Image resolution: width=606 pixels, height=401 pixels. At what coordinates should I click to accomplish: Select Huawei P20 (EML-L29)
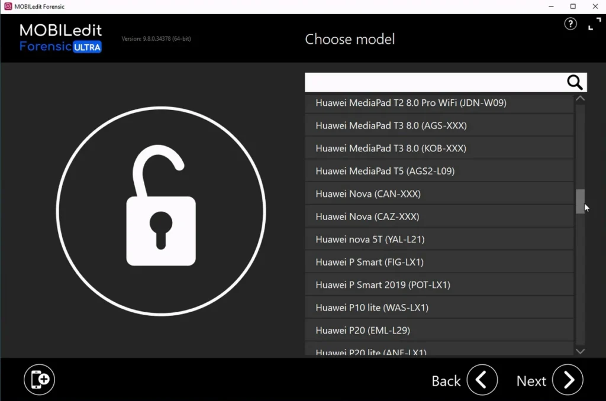pyautogui.click(x=439, y=331)
